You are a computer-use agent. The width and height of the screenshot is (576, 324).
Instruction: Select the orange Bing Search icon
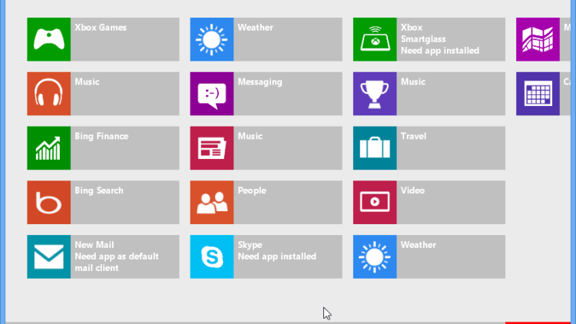coord(48,203)
